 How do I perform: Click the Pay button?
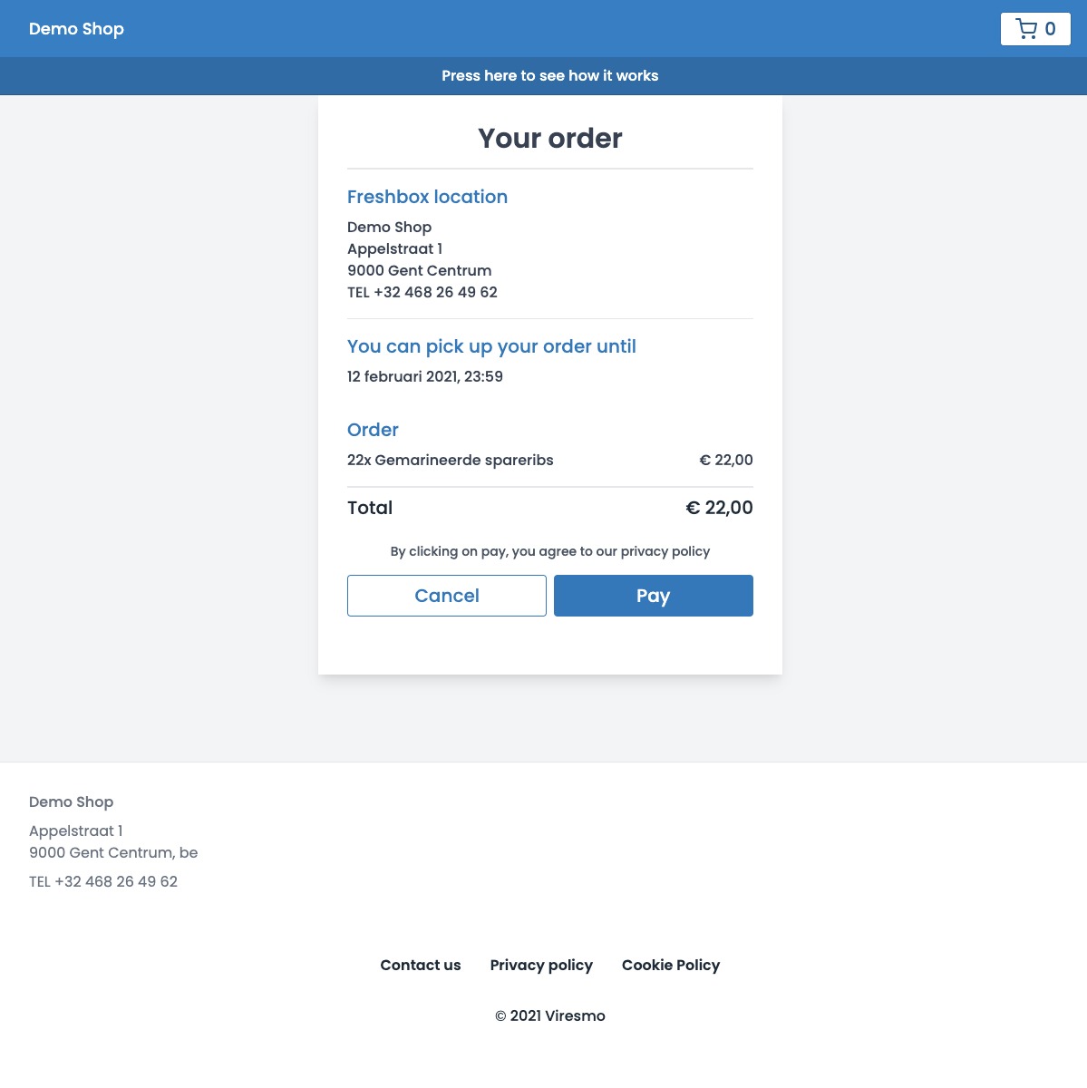653,596
